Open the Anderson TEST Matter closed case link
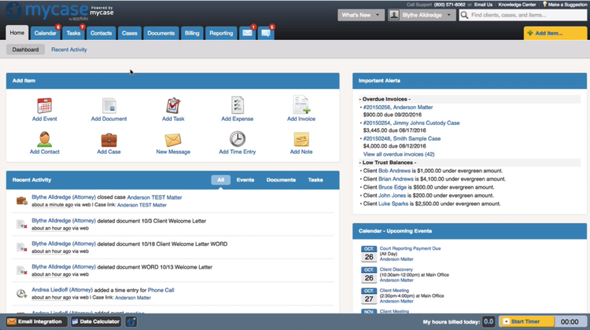This screenshot has width=590, height=330. pos(154,197)
